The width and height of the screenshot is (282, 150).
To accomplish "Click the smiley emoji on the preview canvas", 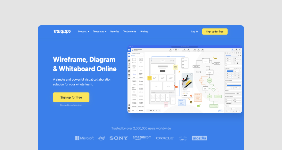I will [x=191, y=102].
